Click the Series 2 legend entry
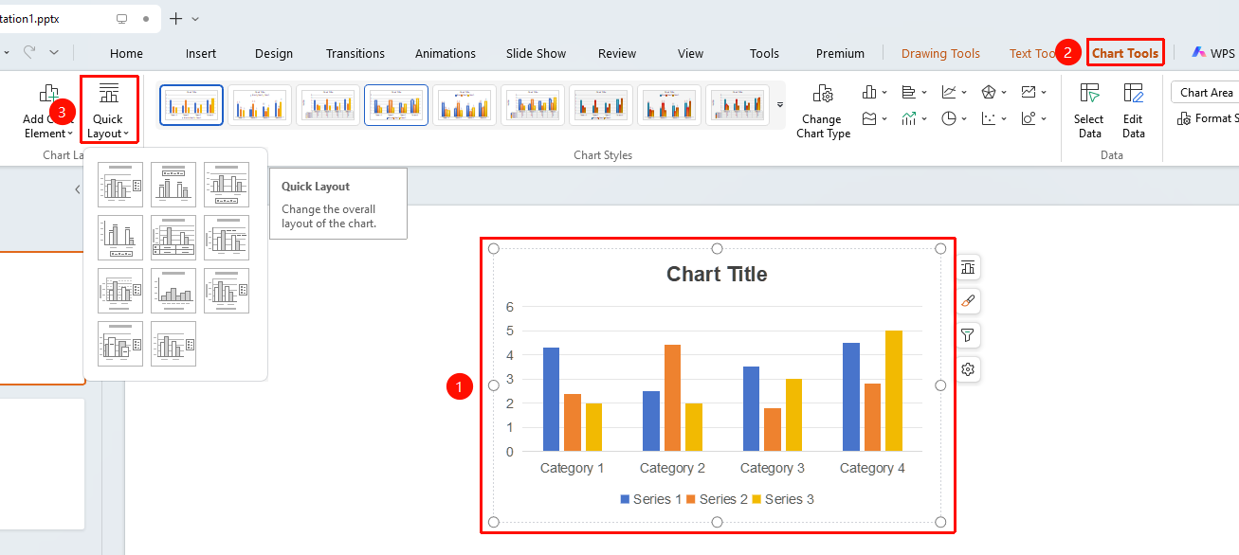The height and width of the screenshot is (555, 1239). (716, 499)
